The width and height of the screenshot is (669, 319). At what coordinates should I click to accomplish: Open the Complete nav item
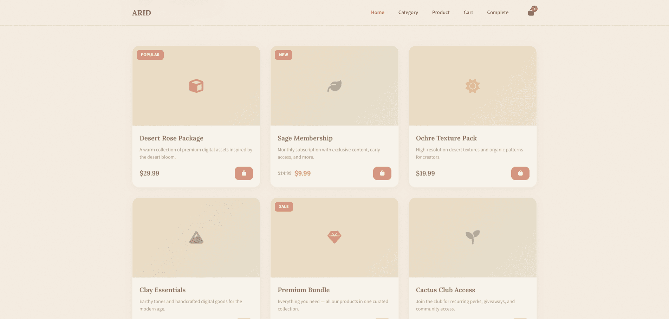(x=498, y=12)
